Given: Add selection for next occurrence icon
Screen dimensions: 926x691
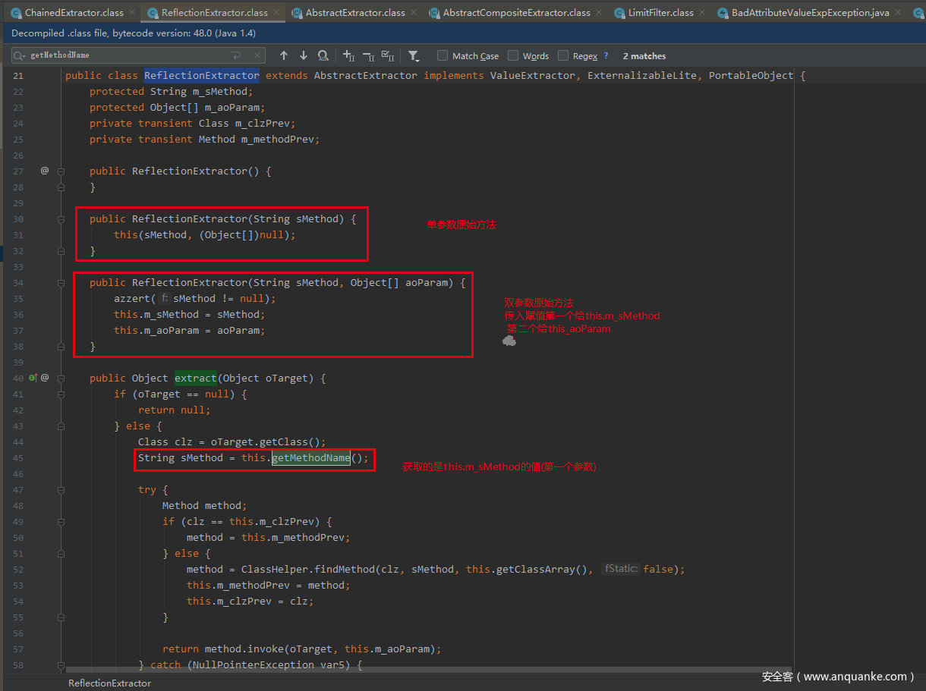Looking at the screenshot, I should coord(348,55).
